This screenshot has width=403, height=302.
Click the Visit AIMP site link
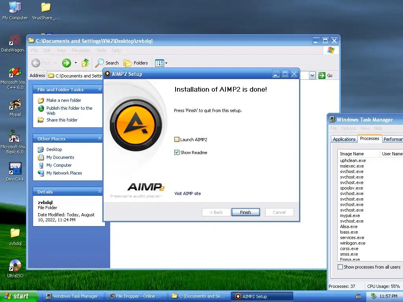point(188,193)
